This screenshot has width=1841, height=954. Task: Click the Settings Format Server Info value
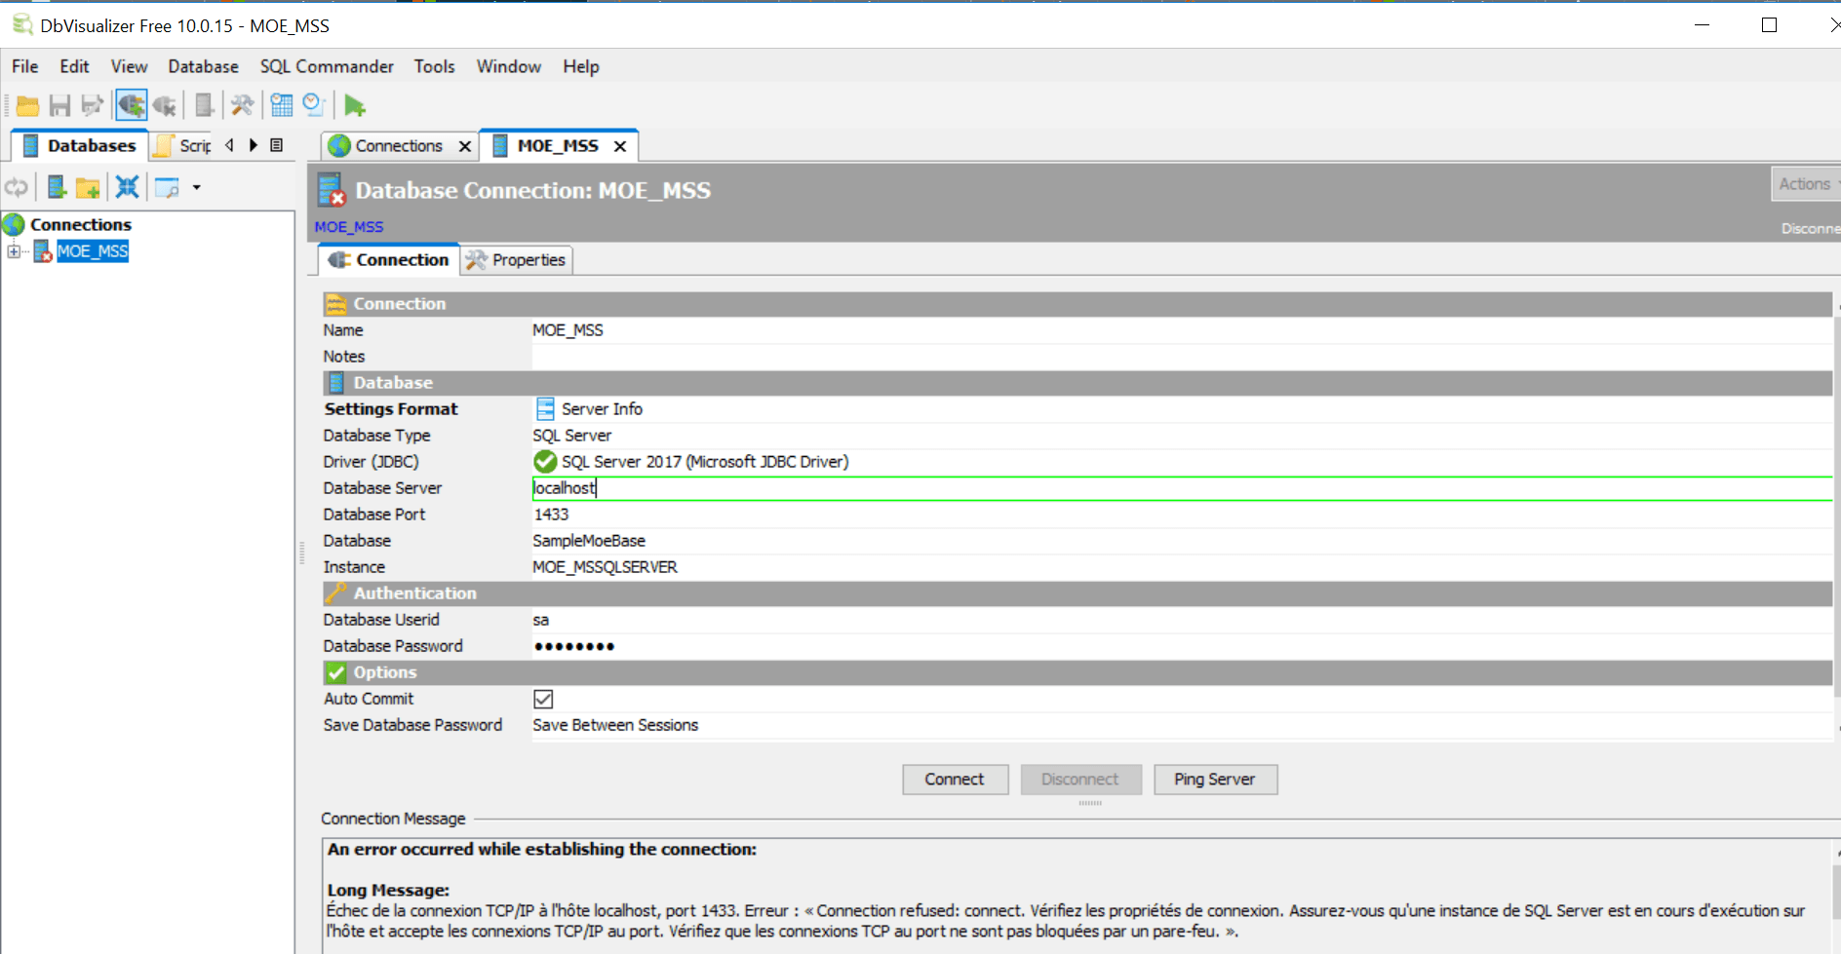pos(1182,409)
